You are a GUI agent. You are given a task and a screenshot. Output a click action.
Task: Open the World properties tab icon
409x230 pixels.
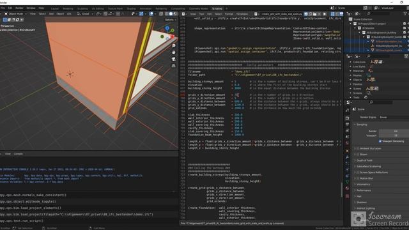[x=347, y=143]
